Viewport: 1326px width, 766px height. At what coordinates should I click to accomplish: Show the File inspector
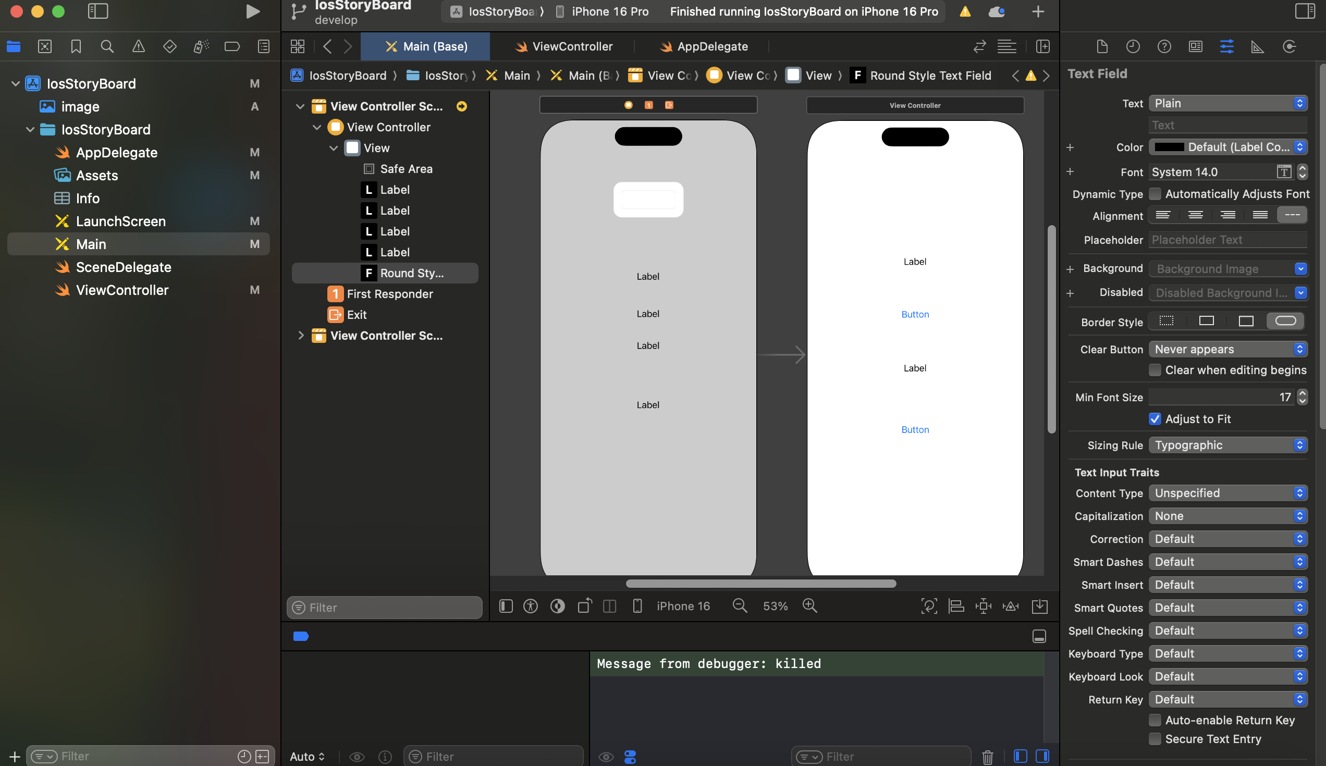click(x=1102, y=46)
